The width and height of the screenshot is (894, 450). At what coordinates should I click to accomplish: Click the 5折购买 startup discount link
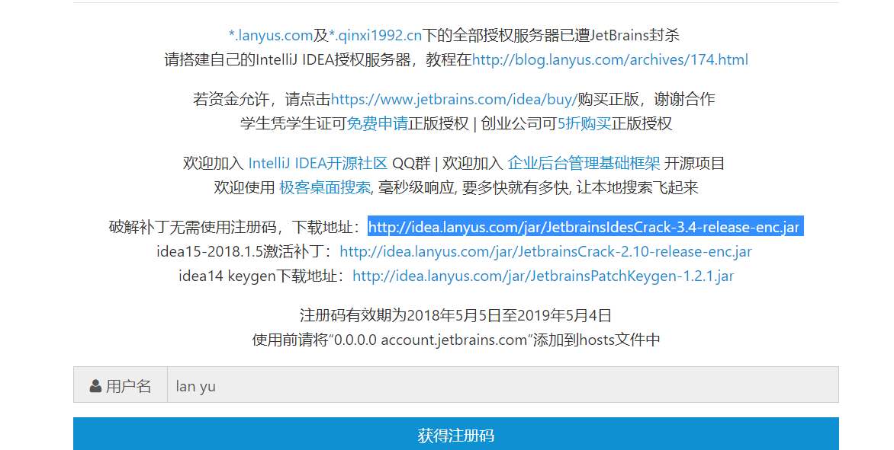pyautogui.click(x=584, y=123)
